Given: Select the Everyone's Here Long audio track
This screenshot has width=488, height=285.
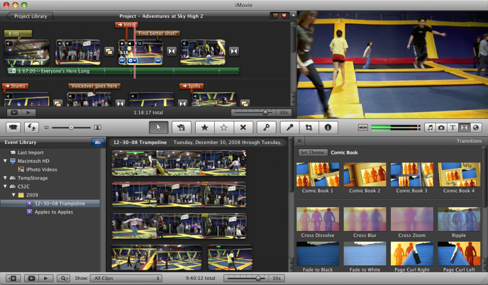Looking at the screenshot, I should point(123,71).
